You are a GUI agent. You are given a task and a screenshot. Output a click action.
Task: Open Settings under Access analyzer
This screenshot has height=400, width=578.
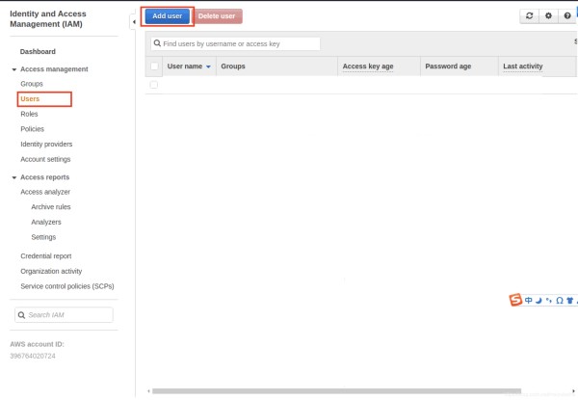[x=43, y=237]
